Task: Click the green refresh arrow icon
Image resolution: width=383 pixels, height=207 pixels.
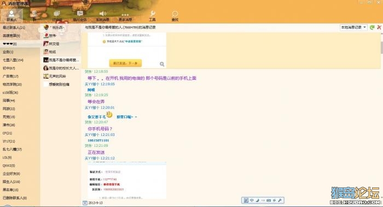Action: [x=372, y=27]
